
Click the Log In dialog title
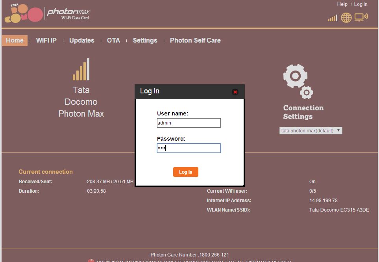point(150,91)
